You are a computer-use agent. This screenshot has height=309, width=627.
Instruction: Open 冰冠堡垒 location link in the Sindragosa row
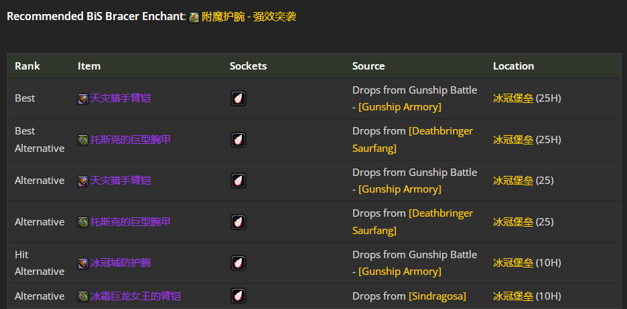tap(513, 296)
